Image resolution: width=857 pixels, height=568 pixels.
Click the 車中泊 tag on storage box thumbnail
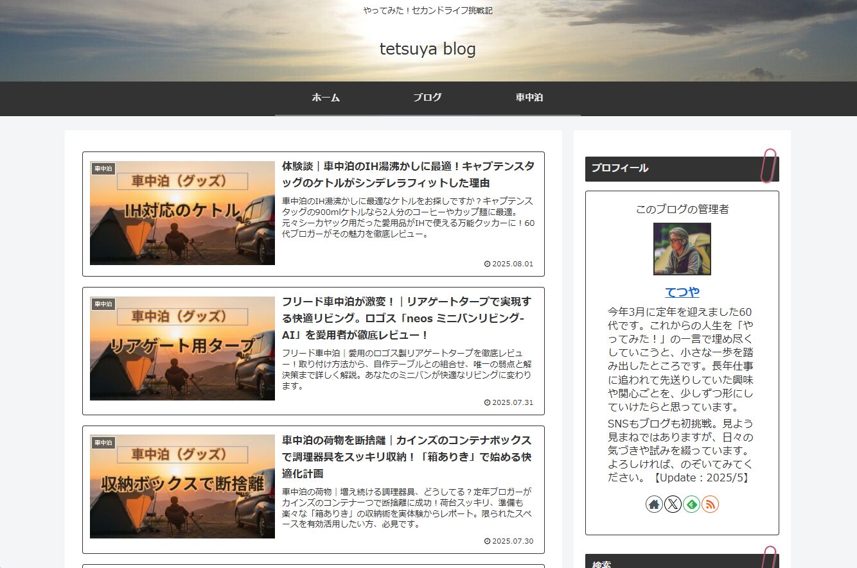click(103, 443)
